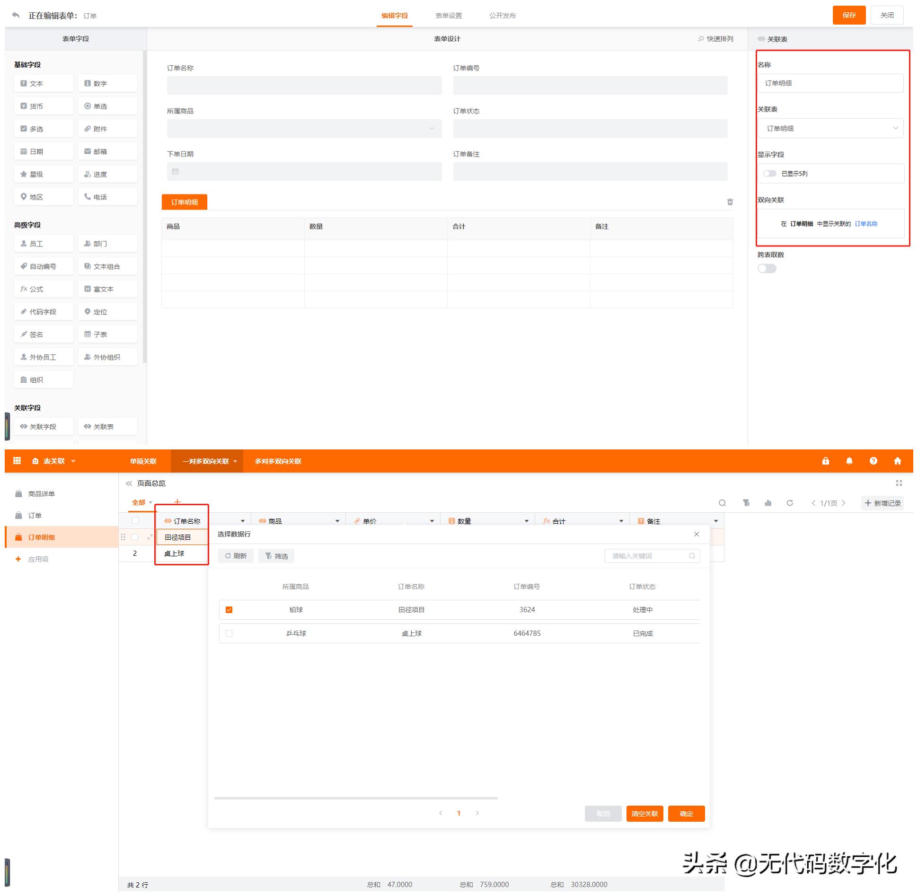Check the 乒乓球 row checkbox
This screenshot has width=918, height=896.
[229, 633]
